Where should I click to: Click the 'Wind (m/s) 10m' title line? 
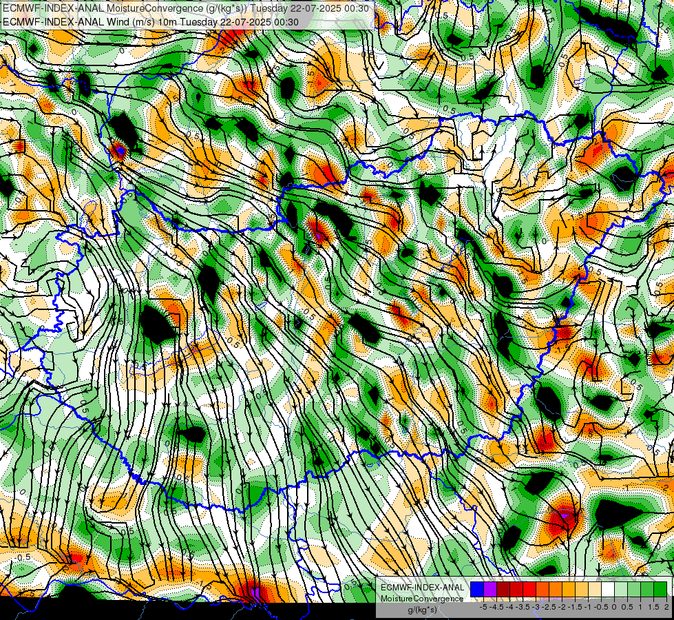(x=151, y=21)
